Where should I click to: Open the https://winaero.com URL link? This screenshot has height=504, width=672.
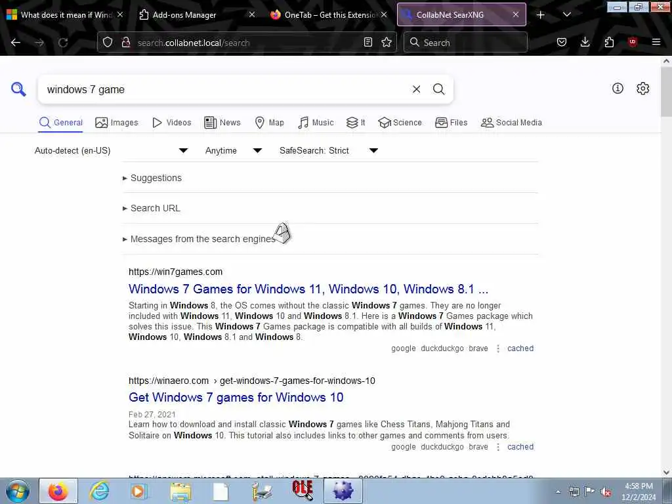point(251,381)
